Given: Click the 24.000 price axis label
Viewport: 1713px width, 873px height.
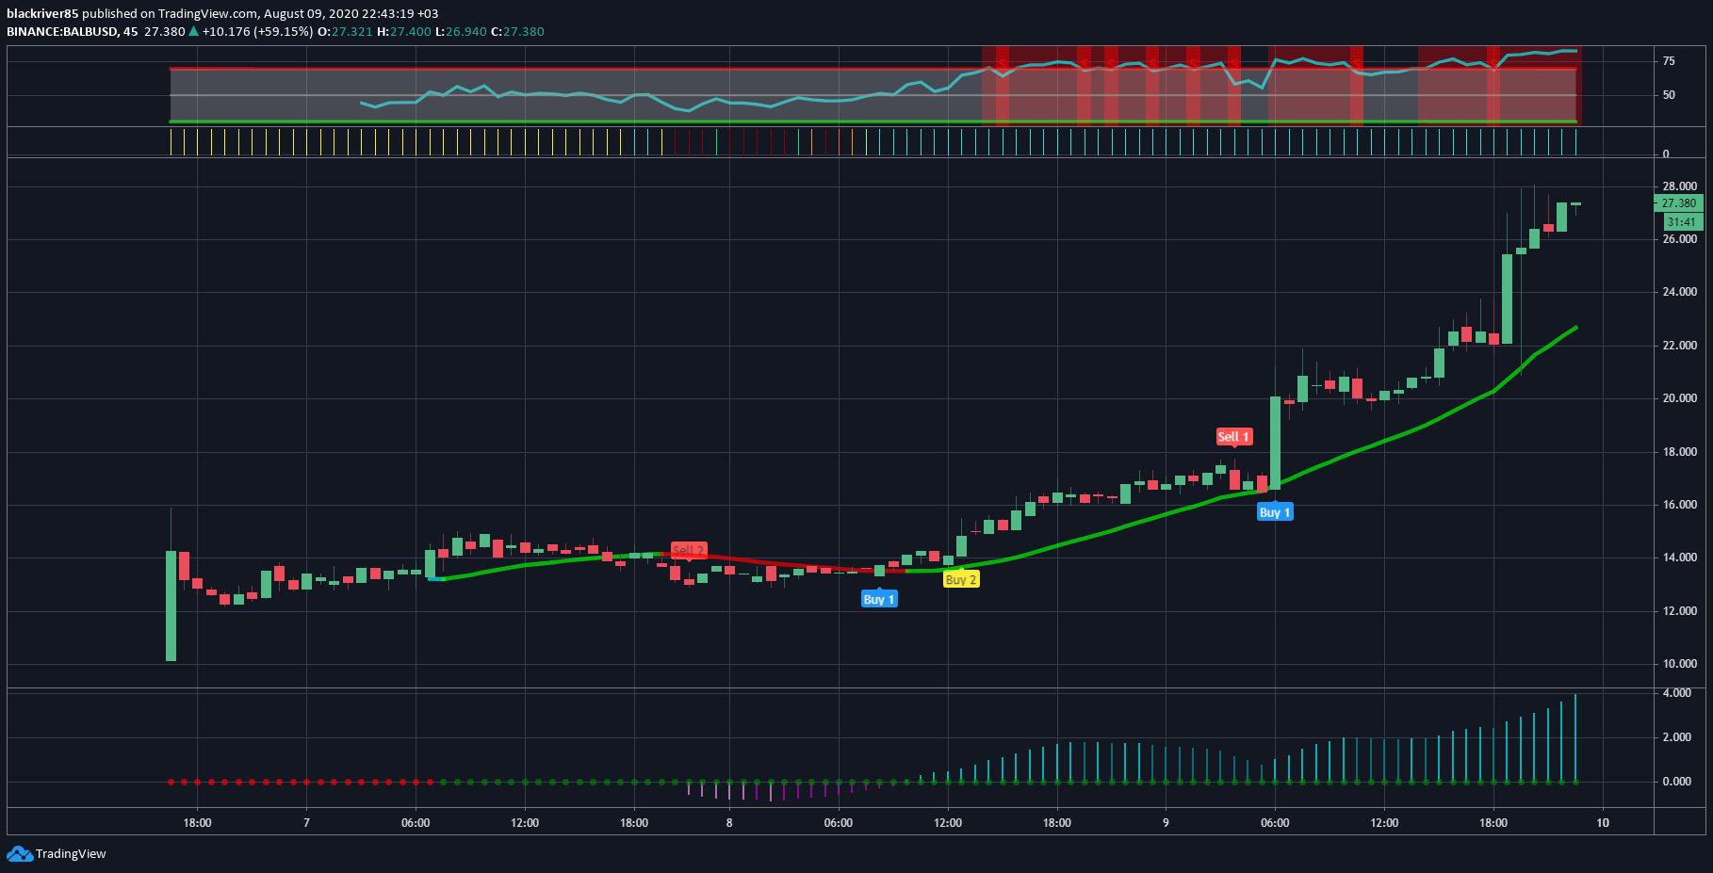Looking at the screenshot, I should (1679, 292).
